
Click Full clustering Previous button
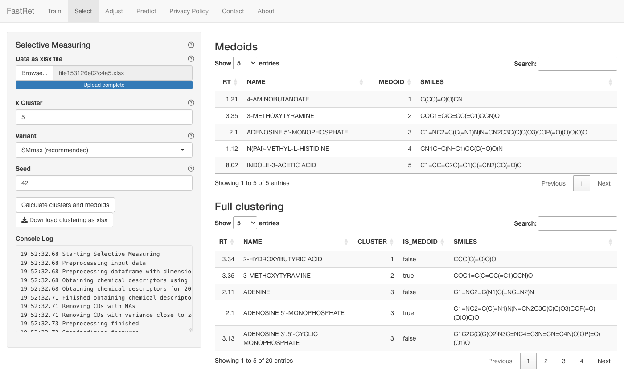tap(500, 361)
